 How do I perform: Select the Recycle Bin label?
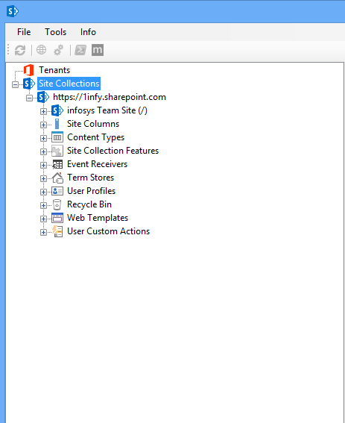pos(89,204)
